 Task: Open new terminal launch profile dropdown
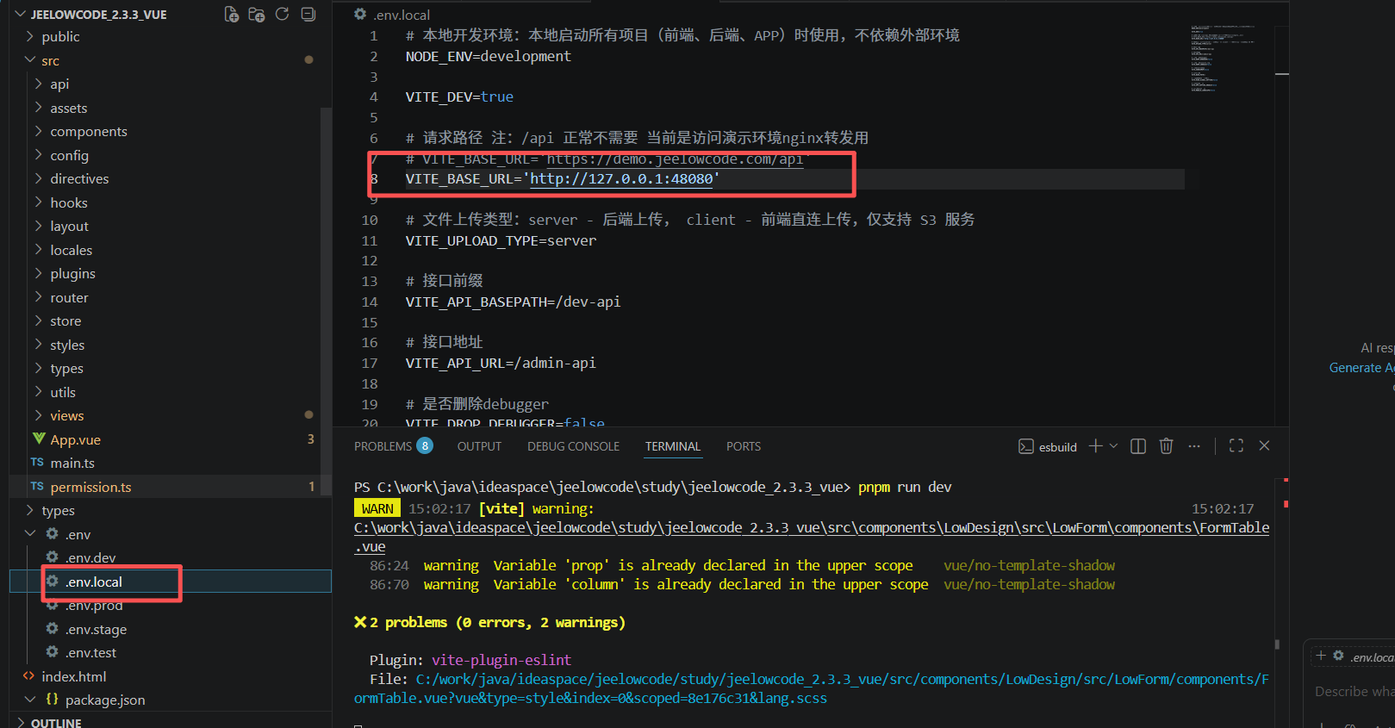1113,446
